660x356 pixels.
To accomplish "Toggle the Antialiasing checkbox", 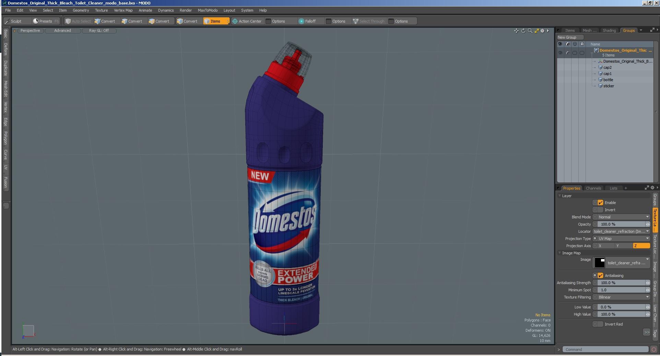I will tap(600, 276).
